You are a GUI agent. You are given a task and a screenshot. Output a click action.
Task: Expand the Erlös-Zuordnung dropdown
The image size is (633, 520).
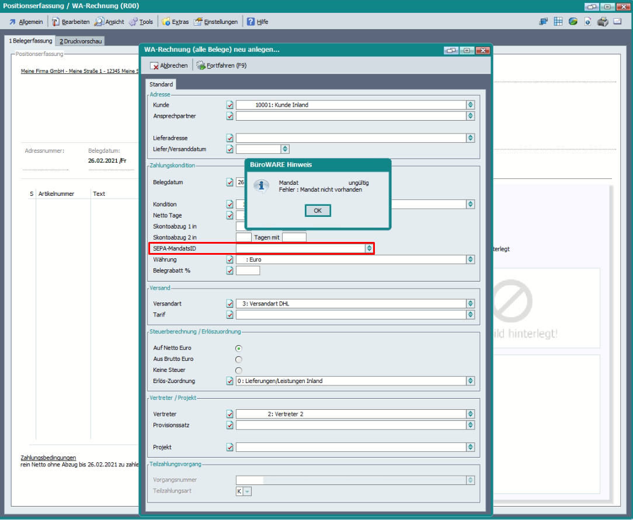tap(470, 381)
